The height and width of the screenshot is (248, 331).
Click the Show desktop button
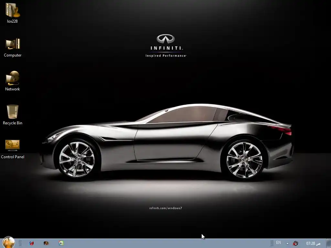329,243
